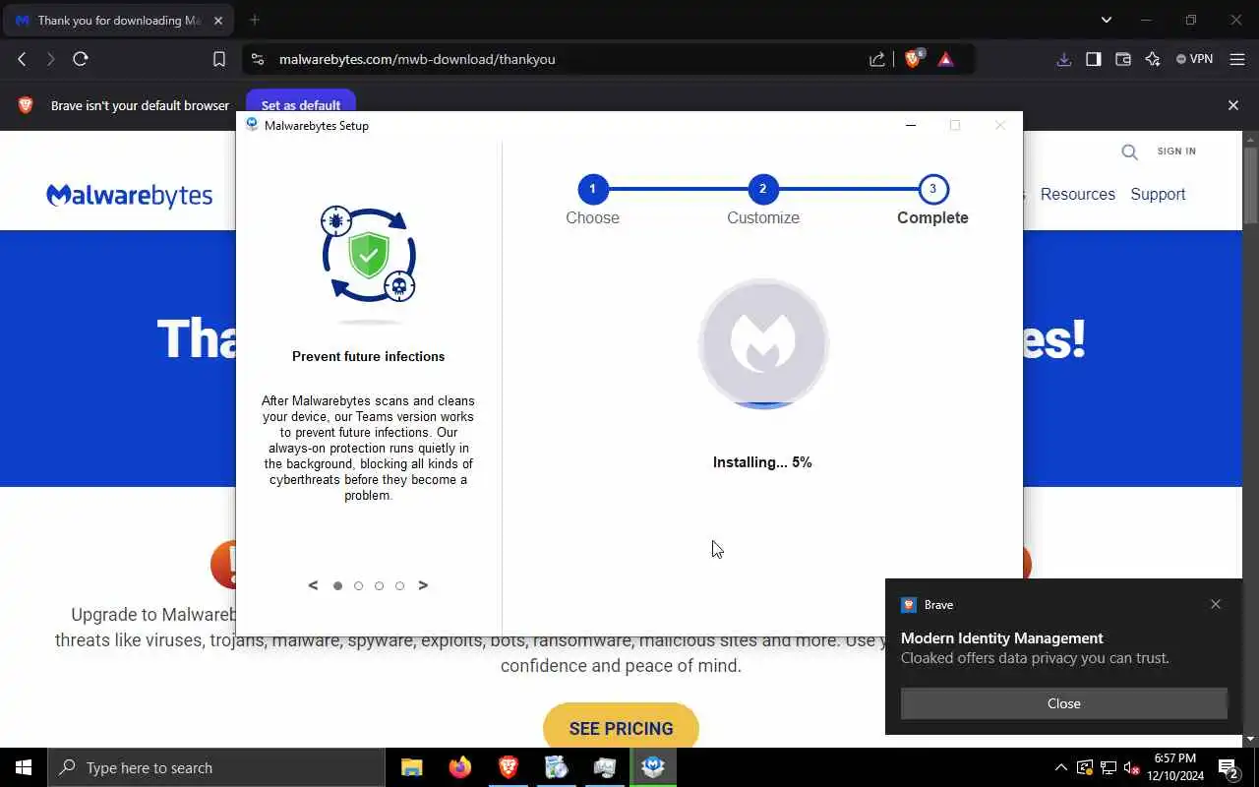Click the next slide arrow in the installer
Screen dimensions: 1259x787
pyautogui.click(x=423, y=585)
